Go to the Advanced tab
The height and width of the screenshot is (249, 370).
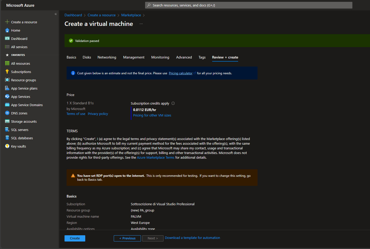(184, 57)
